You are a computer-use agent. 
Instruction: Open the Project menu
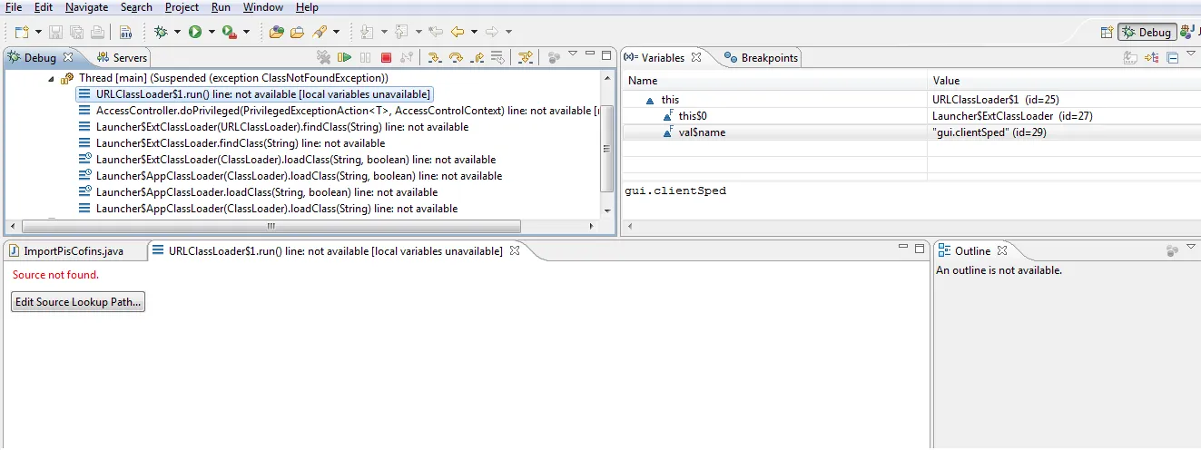pyautogui.click(x=182, y=7)
